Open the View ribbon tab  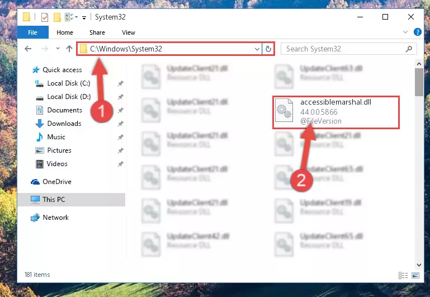pyautogui.click(x=129, y=32)
